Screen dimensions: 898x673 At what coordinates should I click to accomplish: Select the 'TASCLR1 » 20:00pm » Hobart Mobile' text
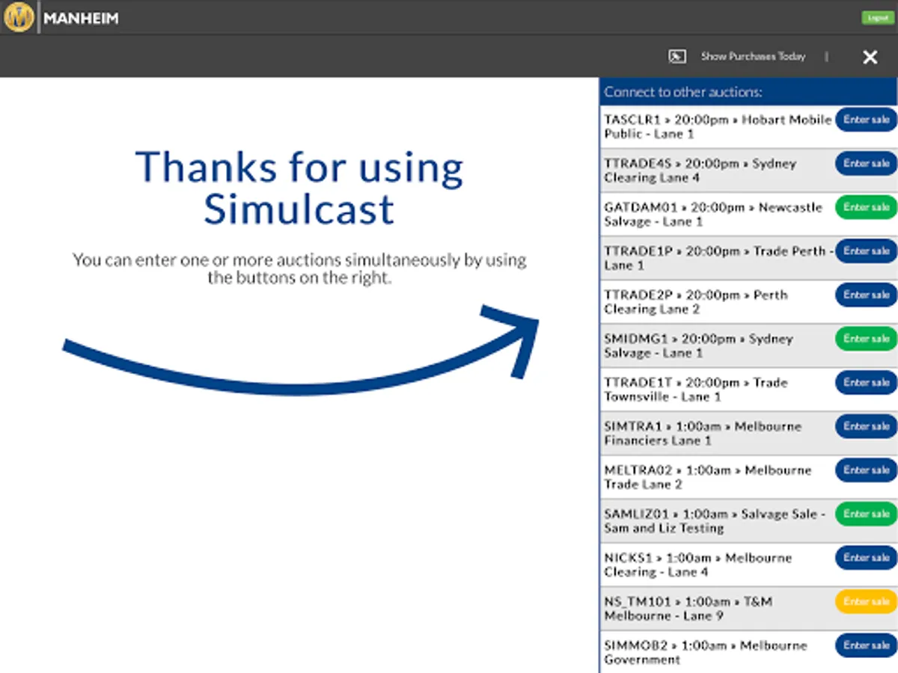(718, 120)
